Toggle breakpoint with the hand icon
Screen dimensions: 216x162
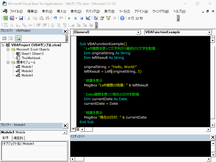52,25
